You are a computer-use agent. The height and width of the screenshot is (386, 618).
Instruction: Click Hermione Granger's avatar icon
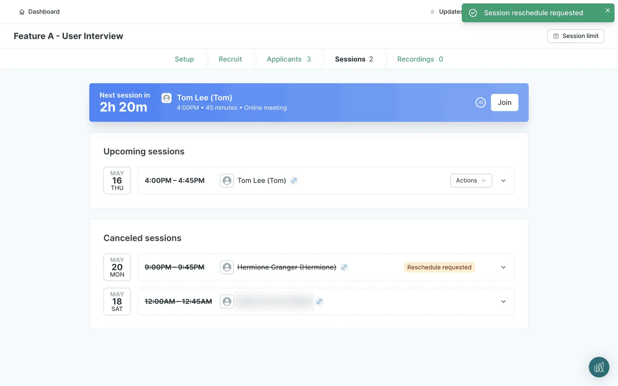pos(227,267)
